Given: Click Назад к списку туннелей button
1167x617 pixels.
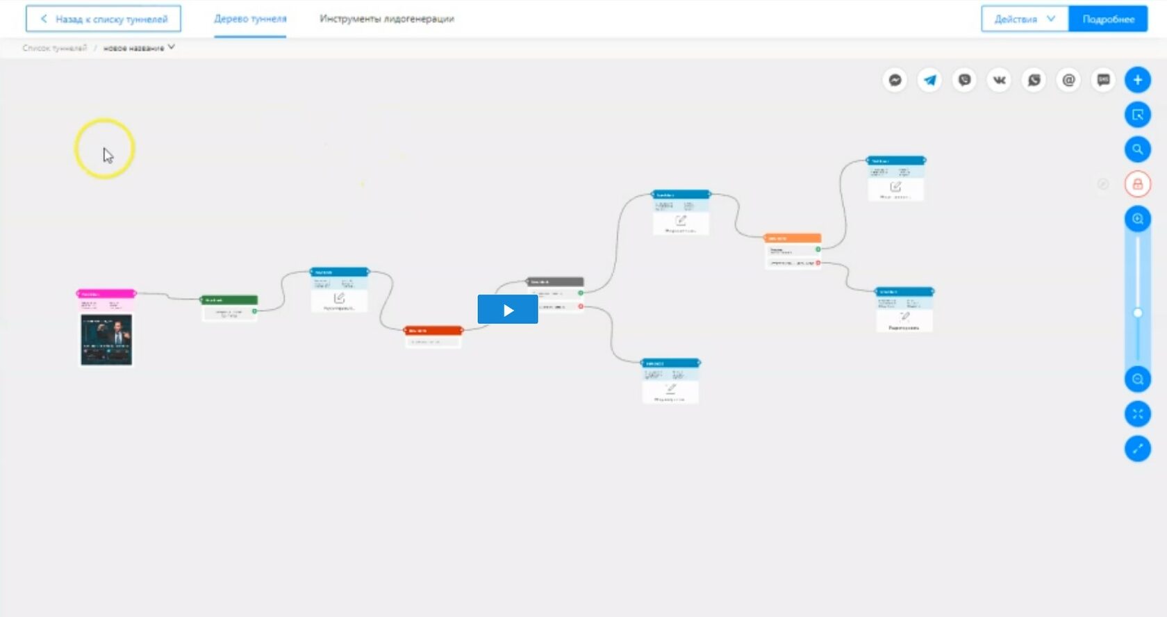Looking at the screenshot, I should [x=104, y=19].
